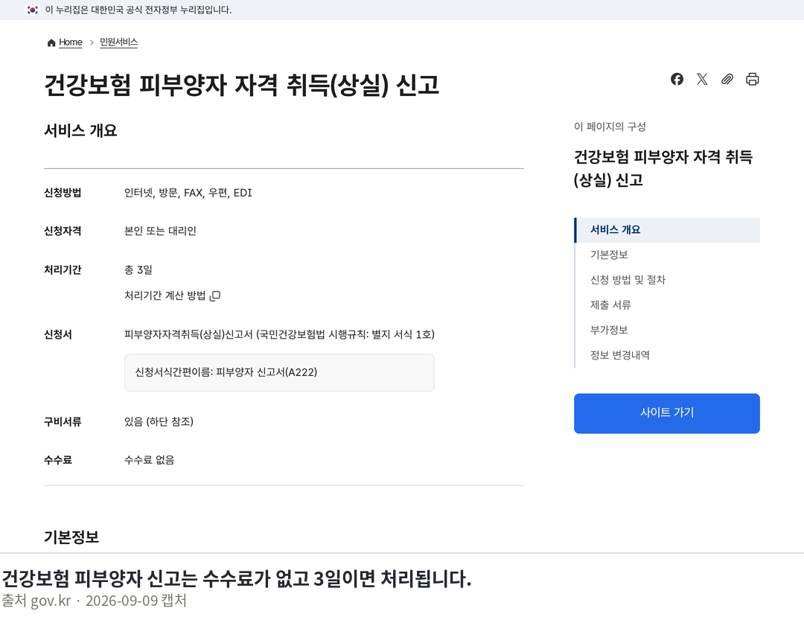Jump to 정보 변경내역 section
Screen dimensions: 804x617
[620, 355]
